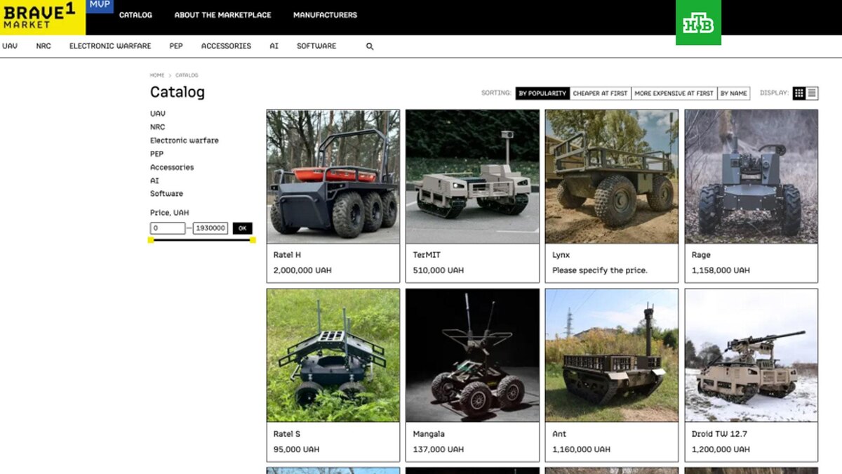Select the maximum price input field
The image size is (842, 474).
[212, 228]
